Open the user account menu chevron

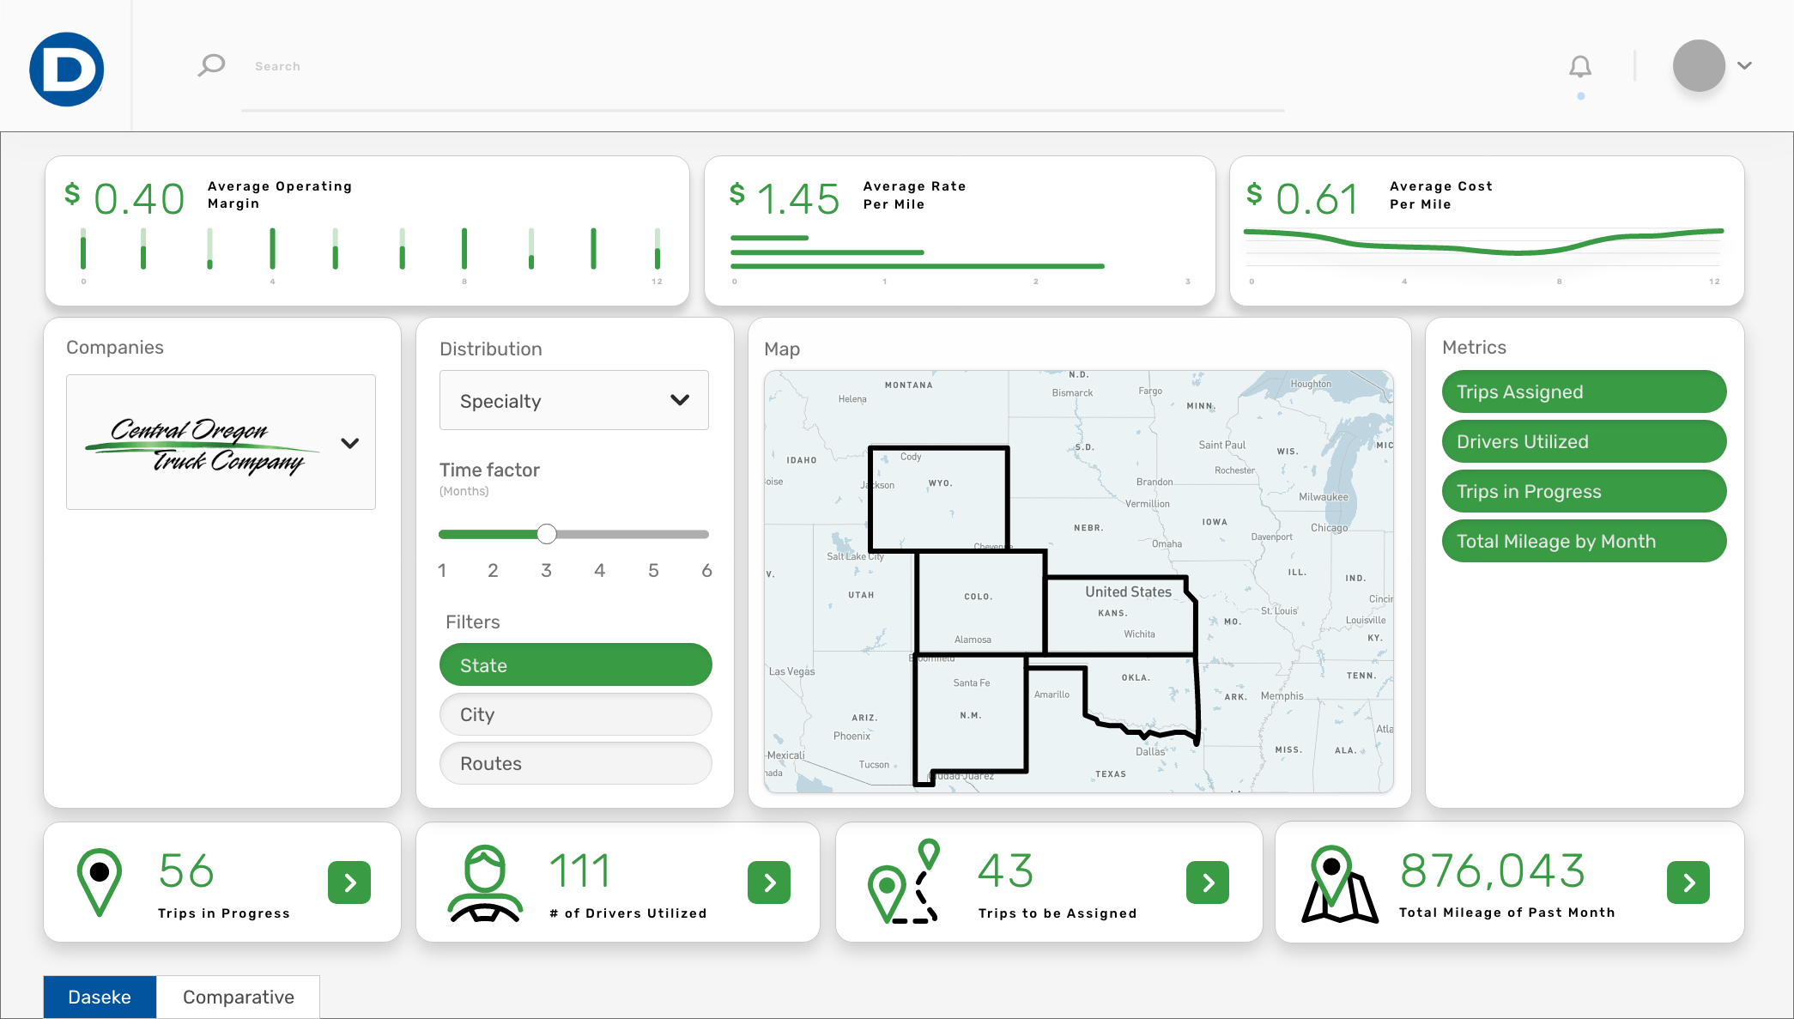coord(1745,65)
